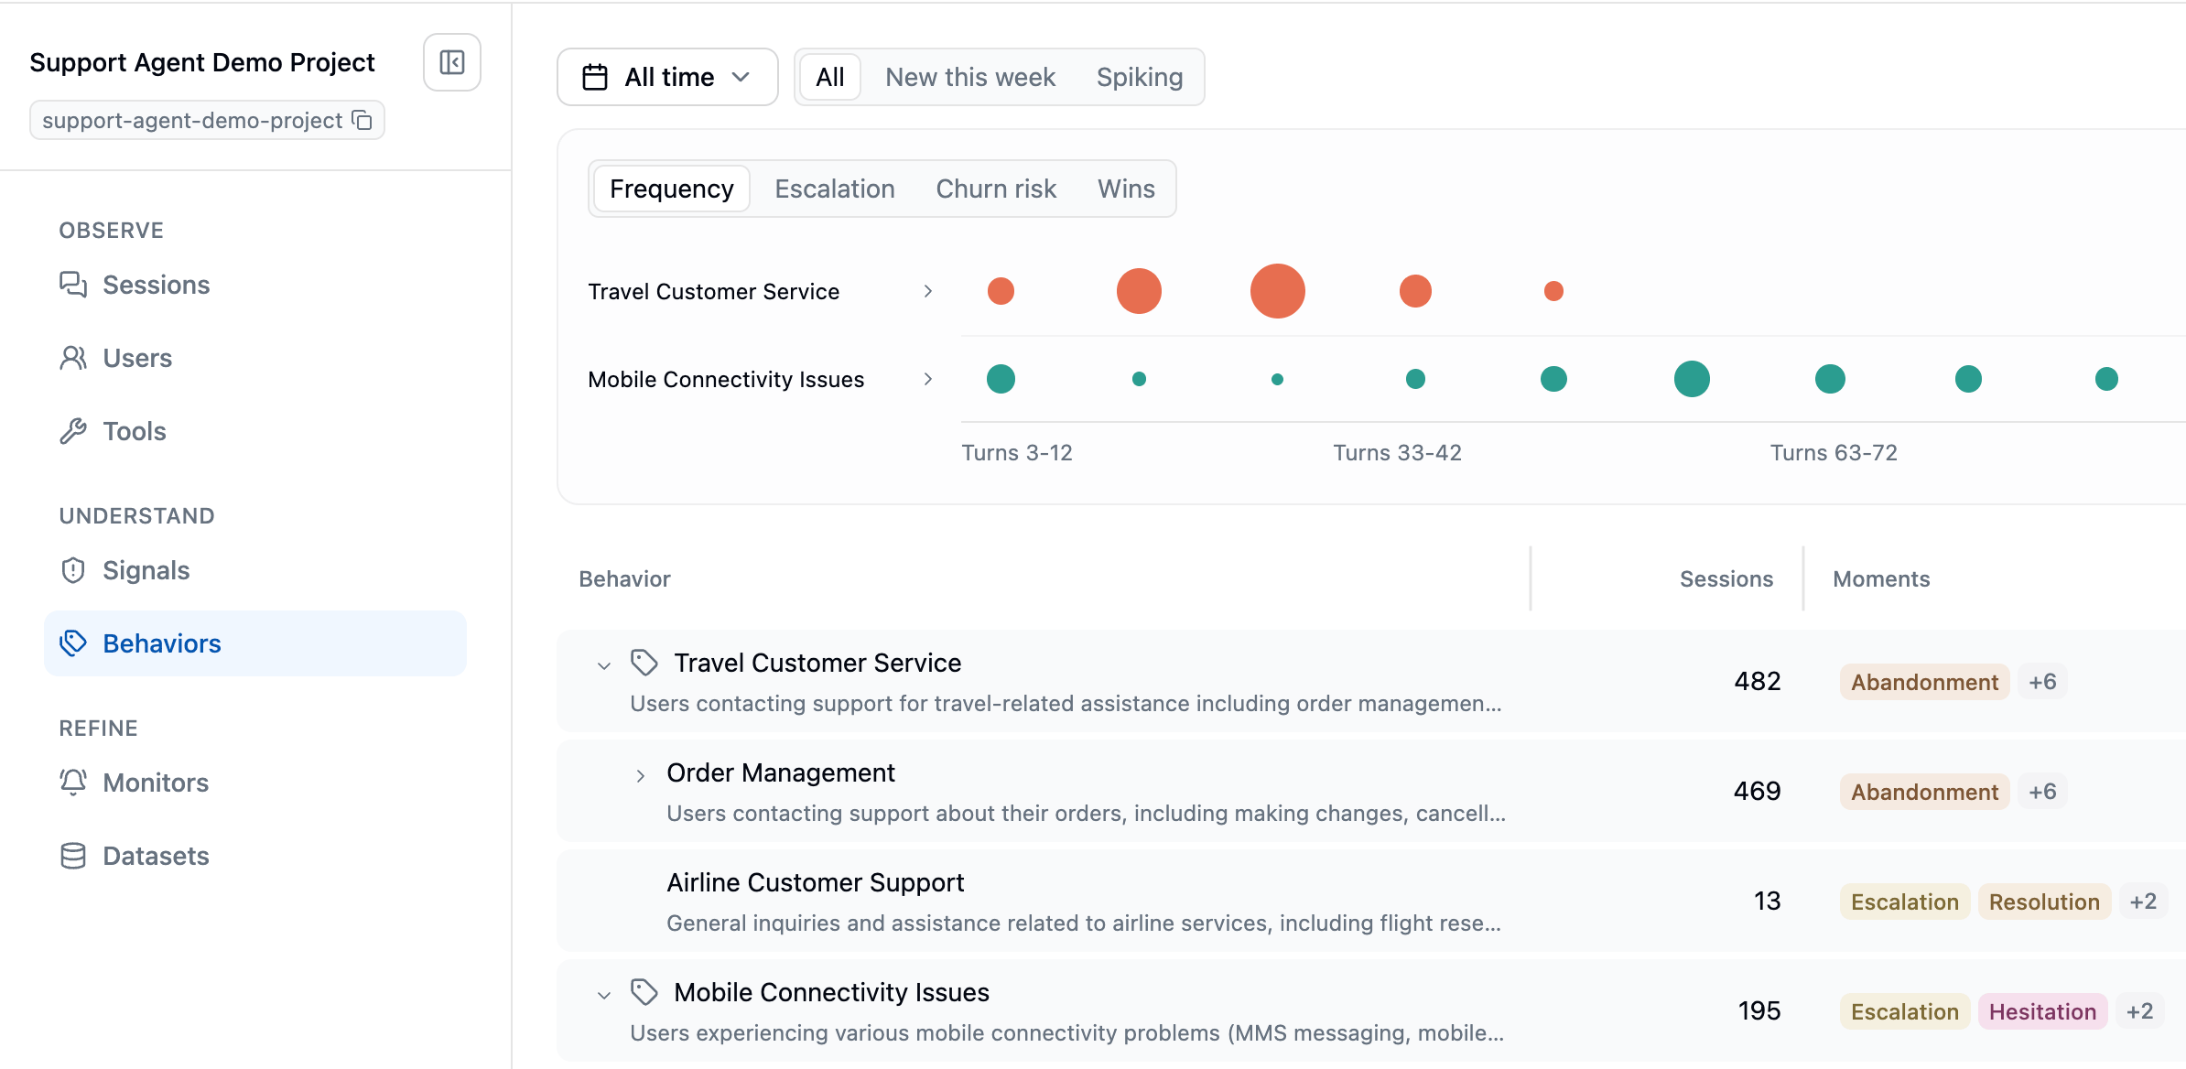Click the Turns 3-12 axis label
2186x1069 pixels.
tap(1017, 452)
